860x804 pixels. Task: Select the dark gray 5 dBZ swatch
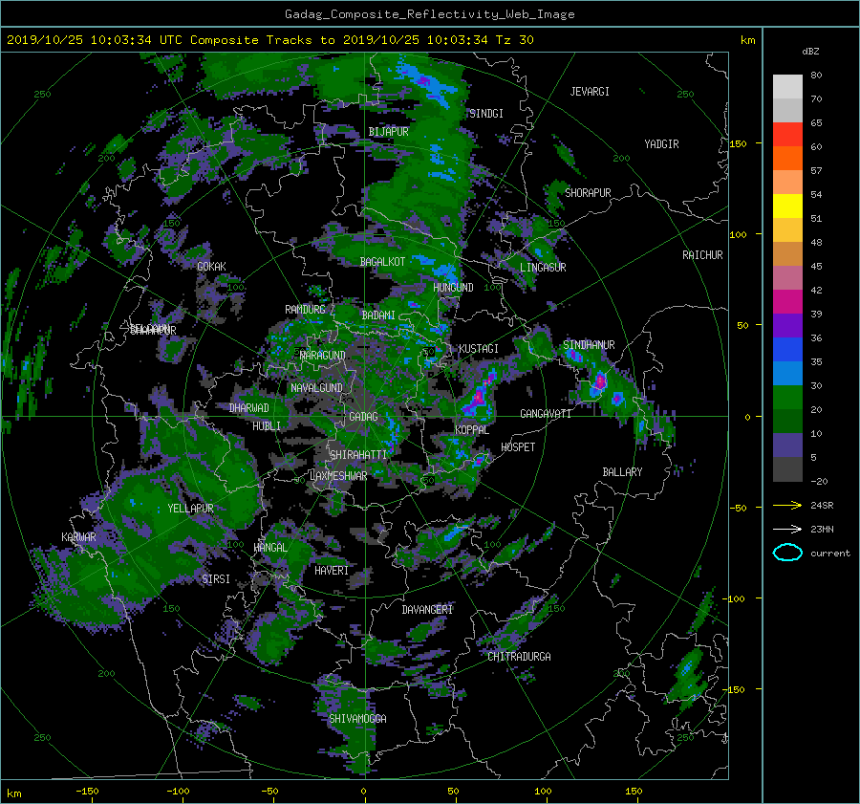pyautogui.click(x=787, y=468)
